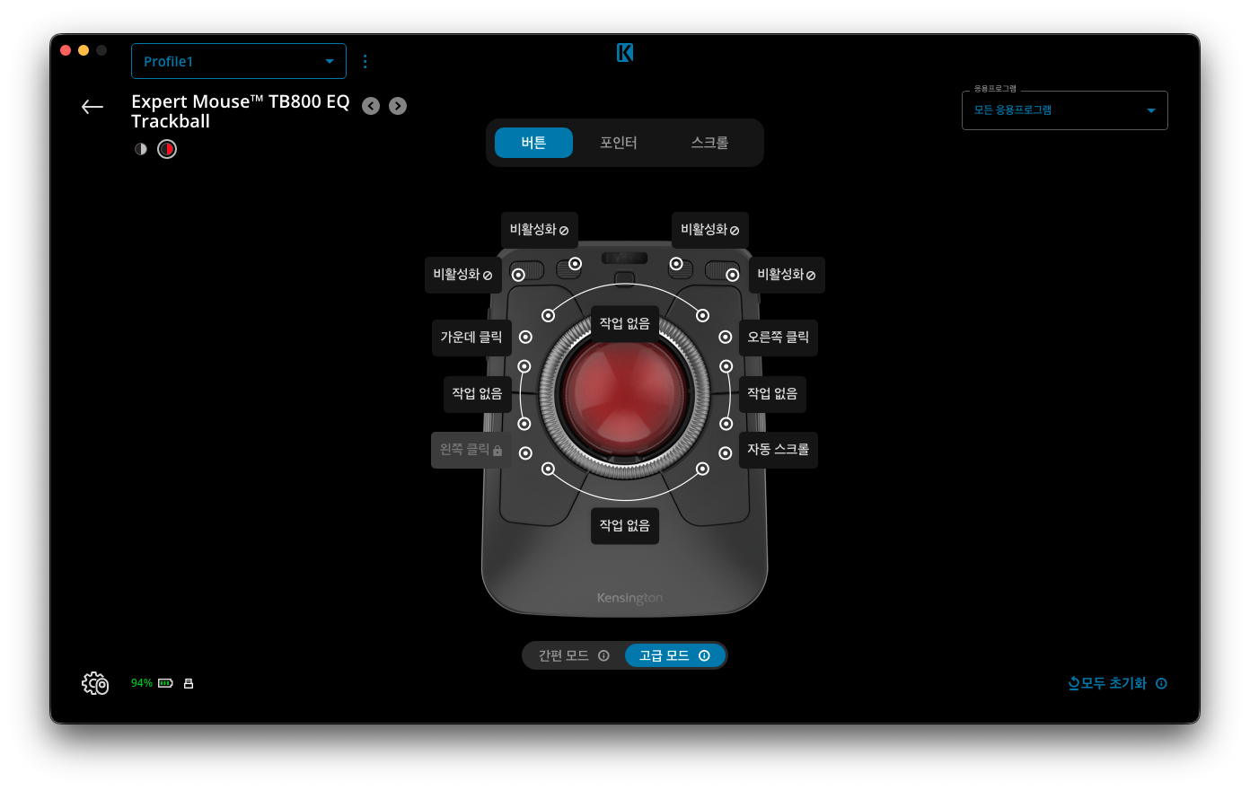This screenshot has height=790, width=1250.
Task: Switch to the 스크롤 tab
Action: [709, 143]
